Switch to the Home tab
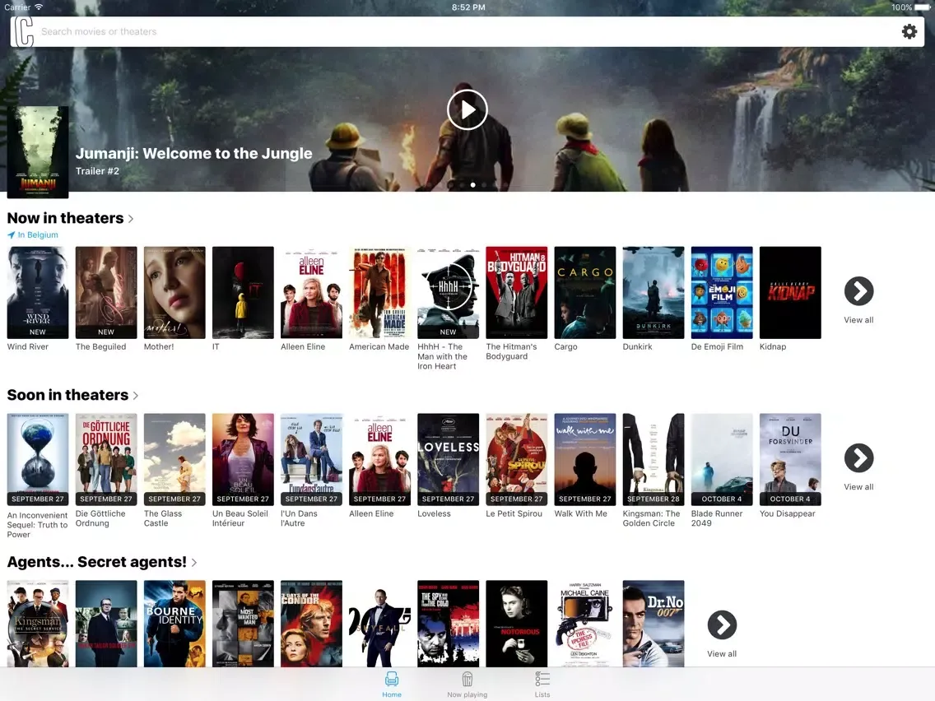This screenshot has height=701, width=935. coord(392,685)
